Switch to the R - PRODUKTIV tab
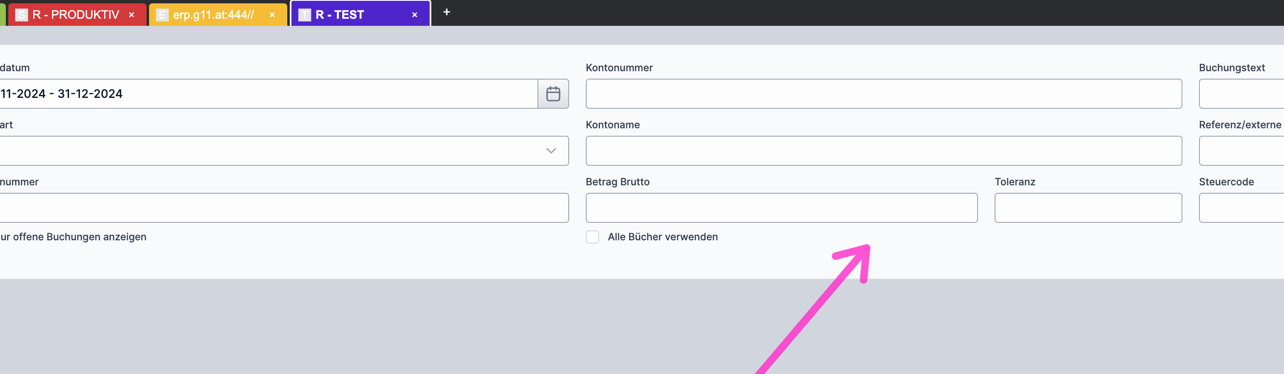 [x=75, y=15]
